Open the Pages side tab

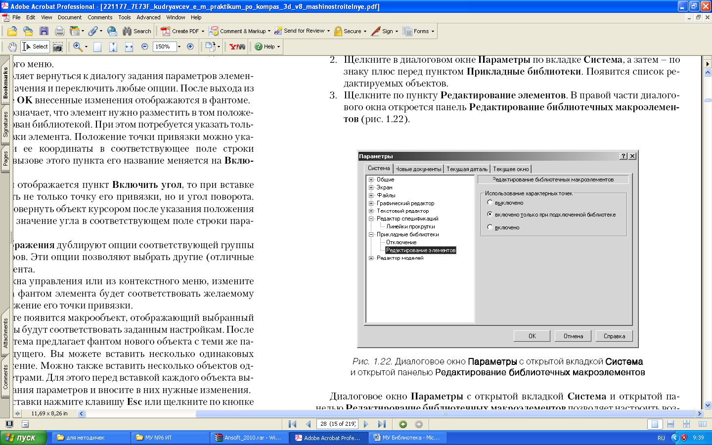(5, 158)
